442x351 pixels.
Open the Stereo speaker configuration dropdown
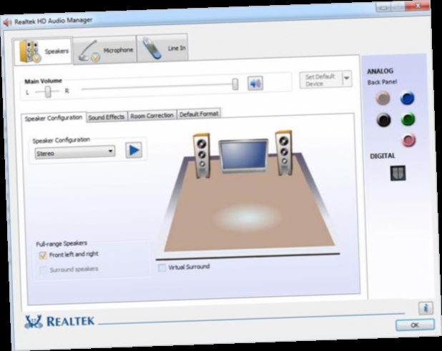(x=74, y=153)
